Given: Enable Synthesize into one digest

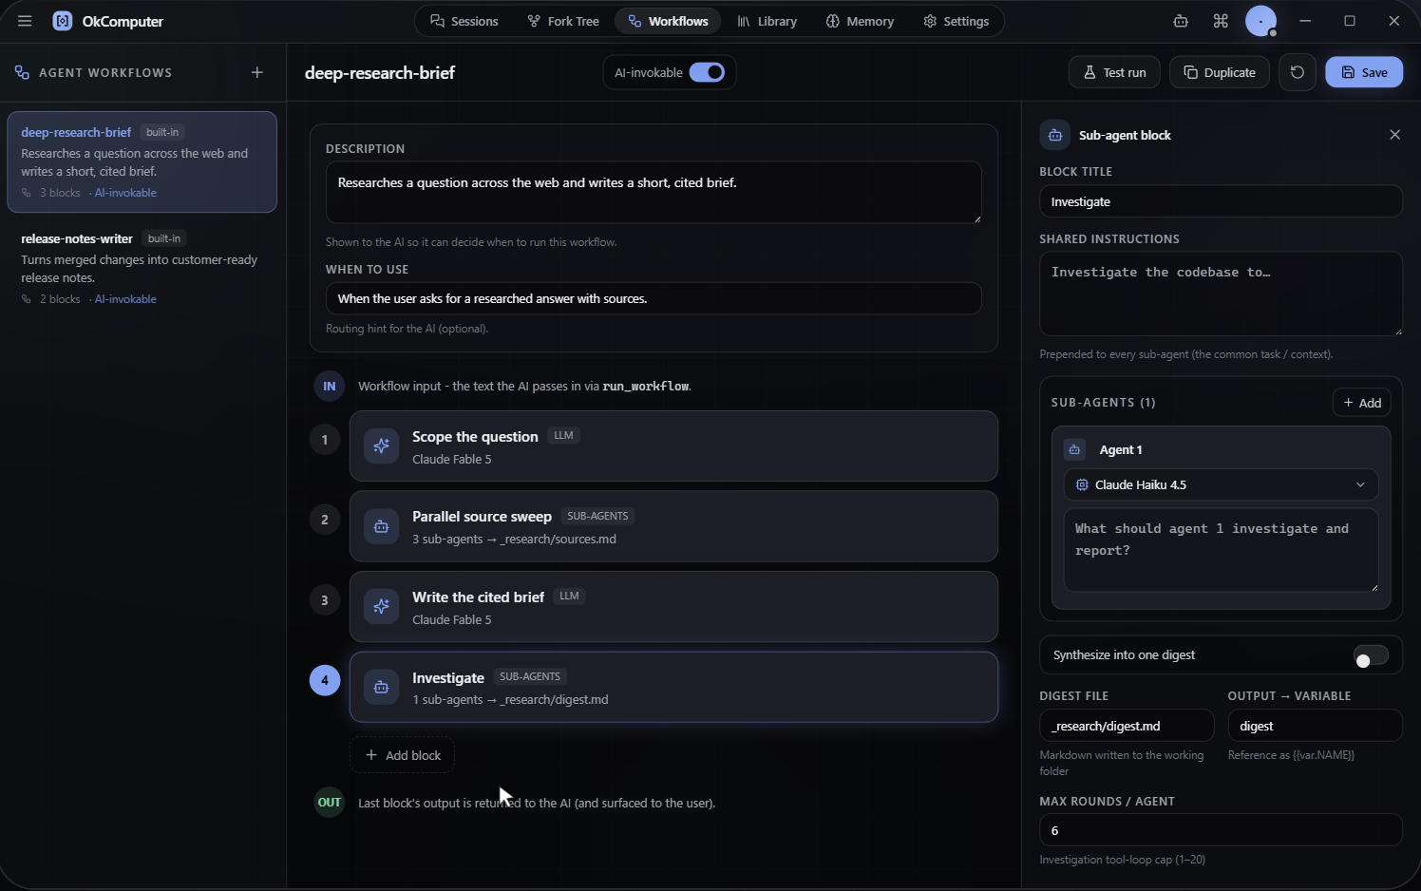Looking at the screenshot, I should coord(1371,655).
